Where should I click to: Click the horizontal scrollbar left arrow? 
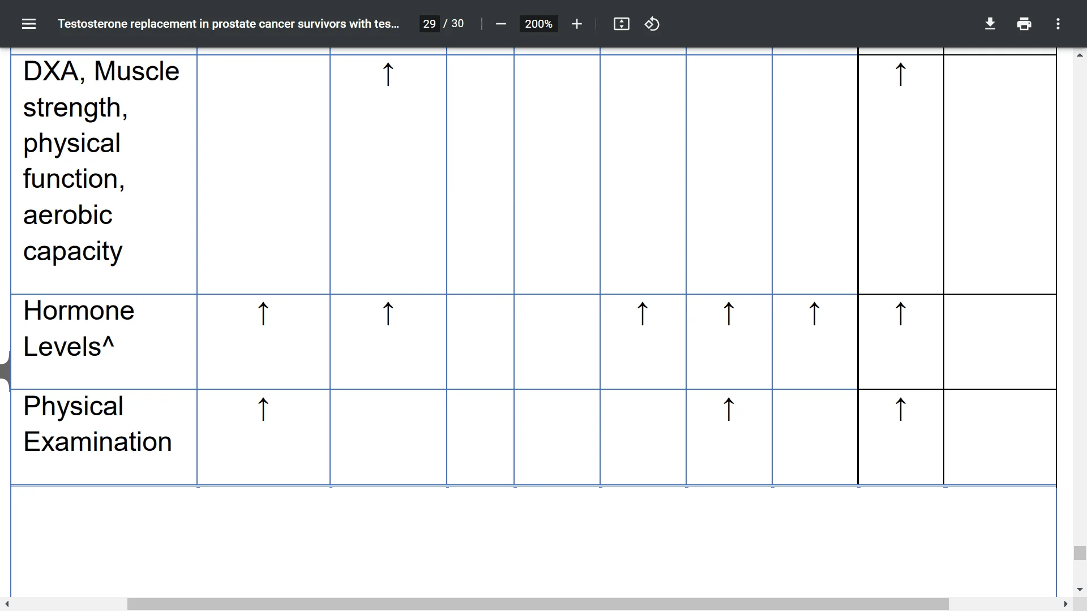coord(7,604)
